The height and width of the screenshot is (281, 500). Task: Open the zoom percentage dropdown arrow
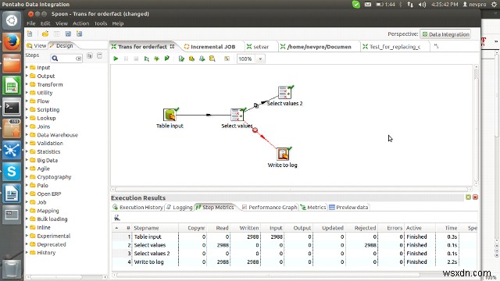click(x=260, y=59)
